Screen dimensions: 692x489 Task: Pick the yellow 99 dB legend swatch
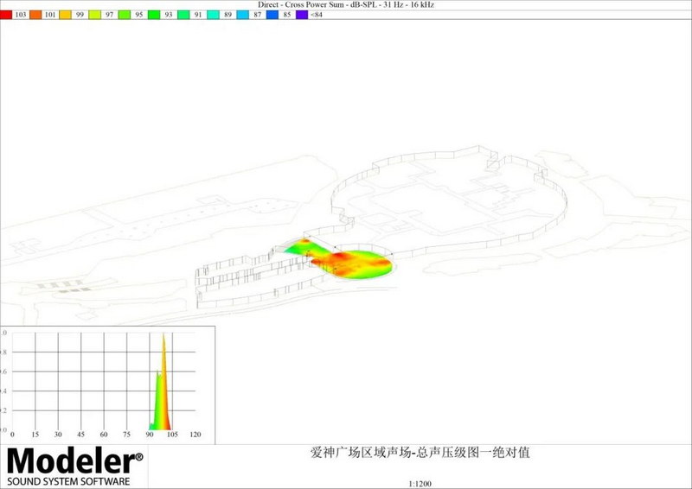click(65, 15)
